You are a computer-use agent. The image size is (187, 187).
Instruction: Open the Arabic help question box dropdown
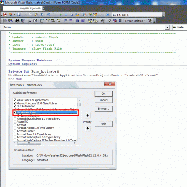[43, 8]
